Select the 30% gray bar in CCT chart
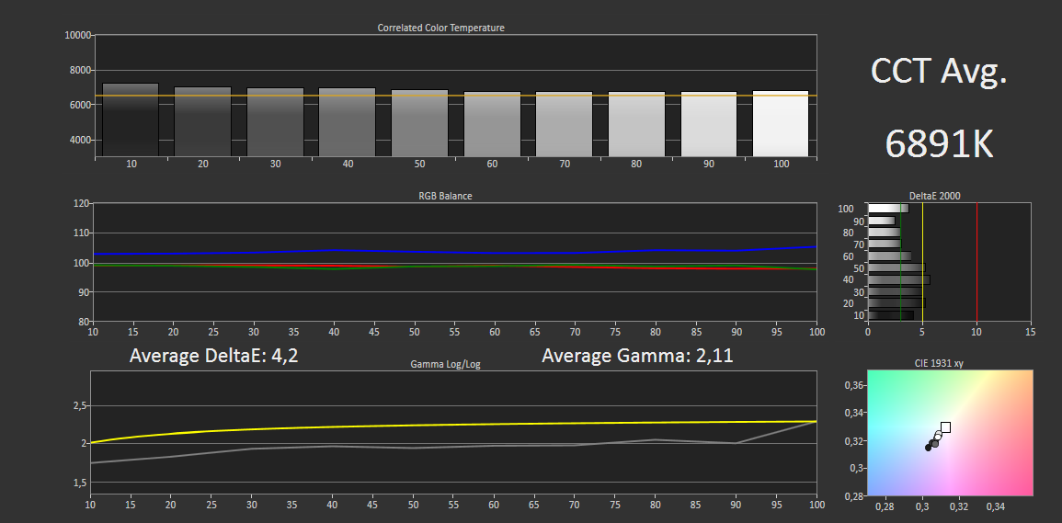This screenshot has height=523, width=1062. pyautogui.click(x=275, y=122)
